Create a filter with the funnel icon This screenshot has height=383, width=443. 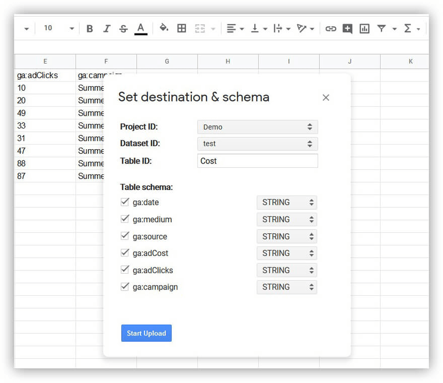point(381,29)
